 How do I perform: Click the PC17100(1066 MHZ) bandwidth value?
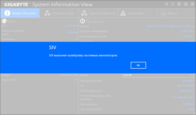tap(182, 97)
